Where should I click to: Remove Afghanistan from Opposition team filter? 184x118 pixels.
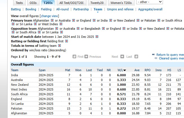(57, 29)
